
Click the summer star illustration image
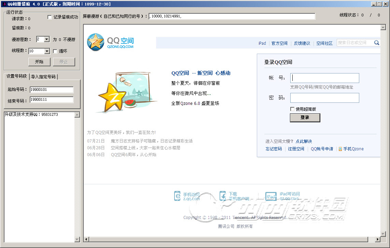(127, 93)
